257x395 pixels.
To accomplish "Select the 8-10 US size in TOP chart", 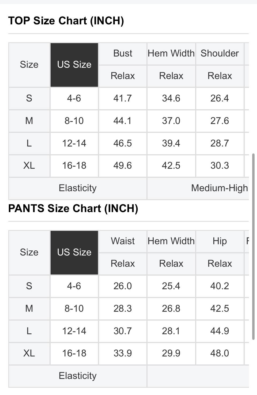I will 74,121.
